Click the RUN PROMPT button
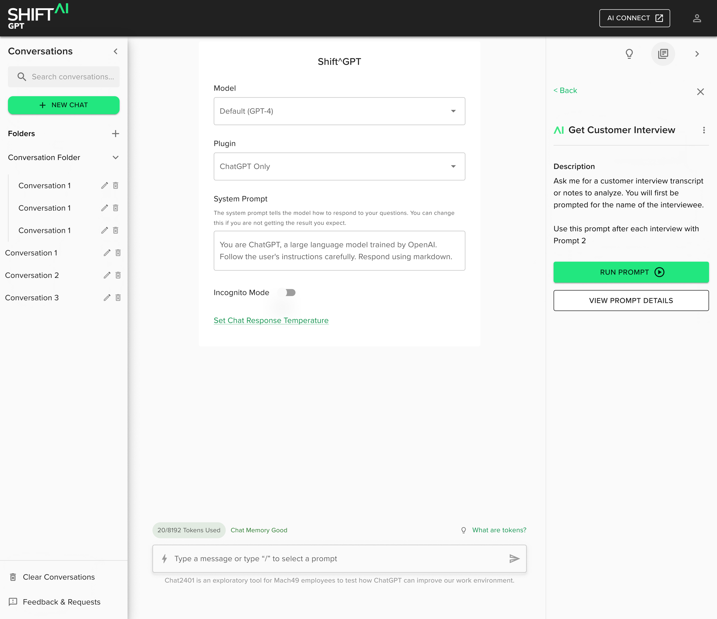717x619 pixels. pos(631,272)
